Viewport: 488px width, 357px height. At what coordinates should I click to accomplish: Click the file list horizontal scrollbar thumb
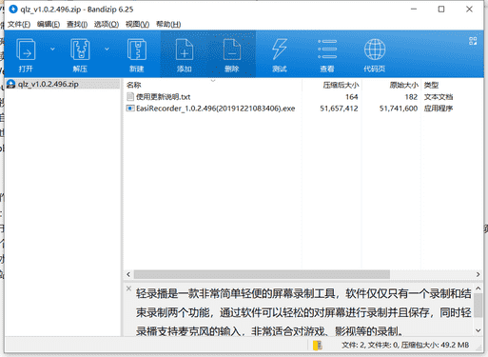pyautogui.click(x=262, y=274)
